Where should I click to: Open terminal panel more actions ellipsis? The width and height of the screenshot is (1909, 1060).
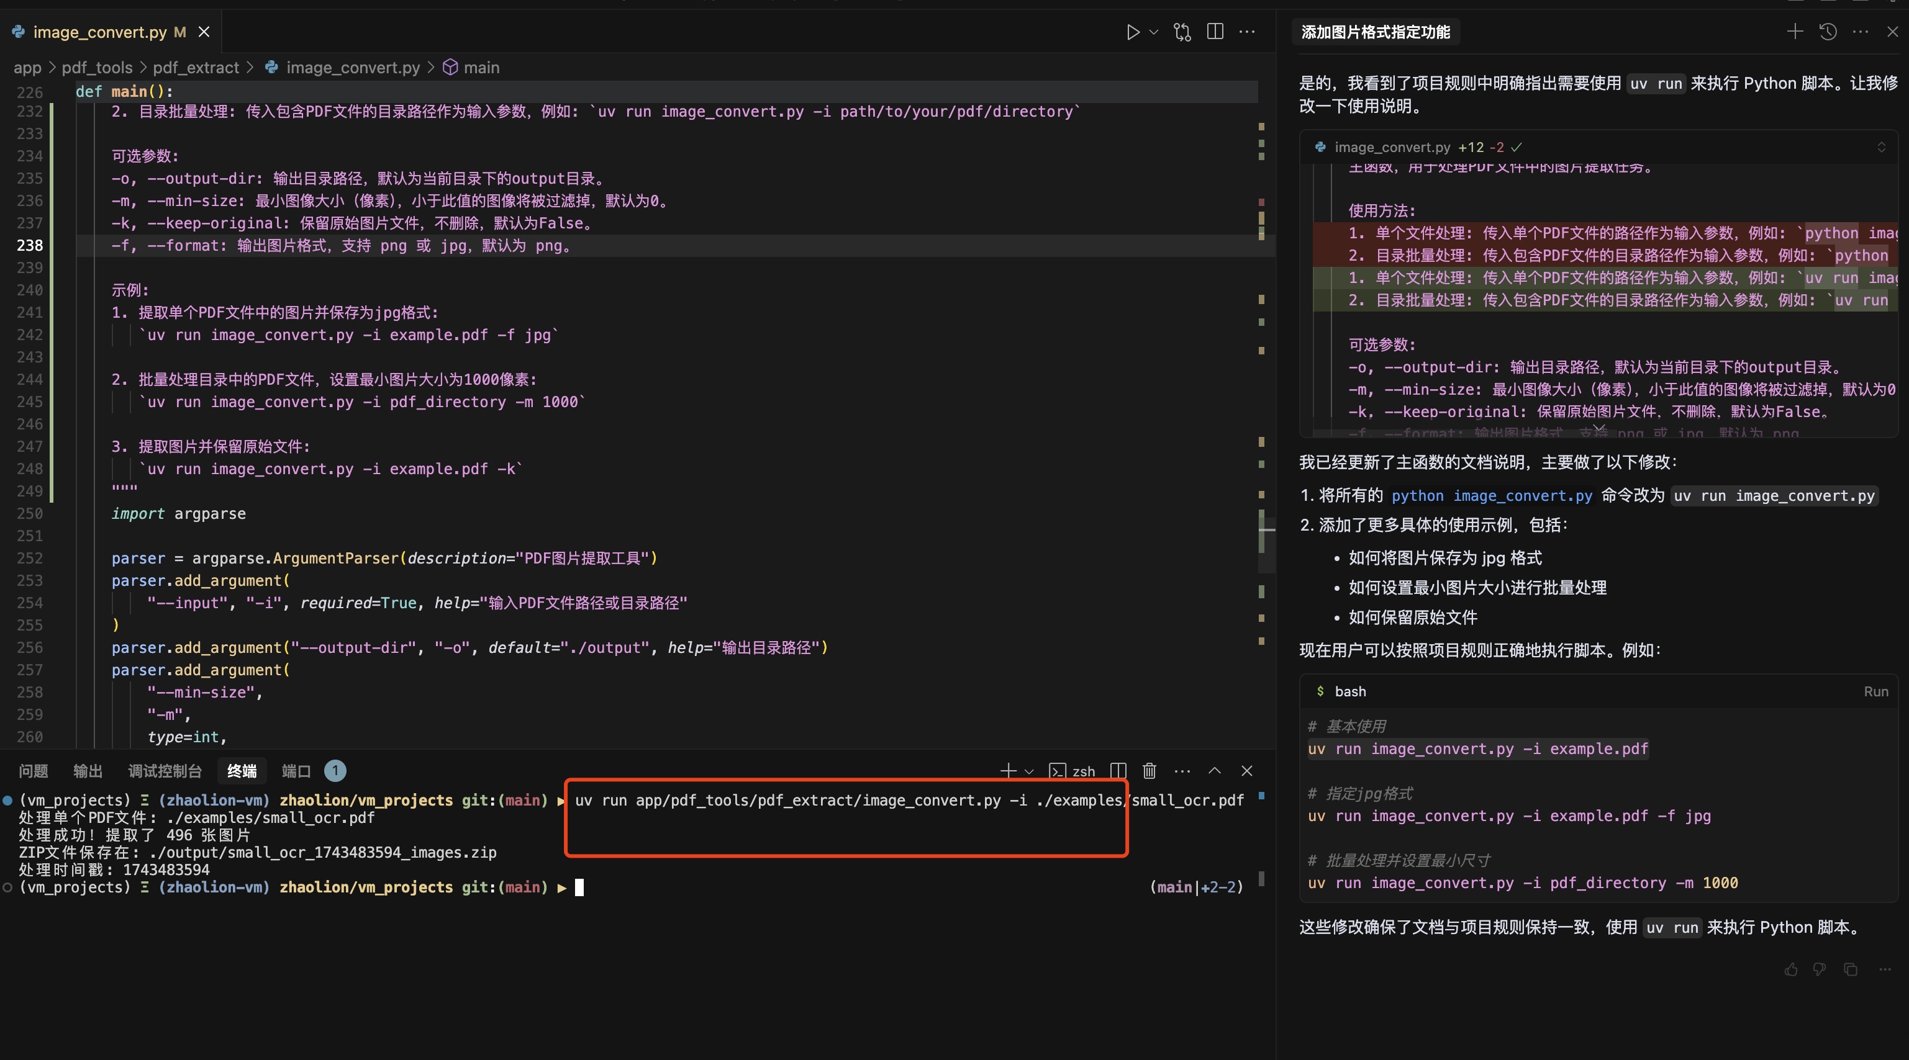pos(1183,771)
